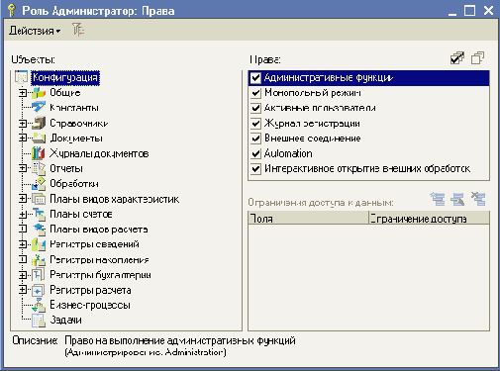The height and width of the screenshot is (371, 500).
Task: Click the Журналы документов icon
Action: point(39,153)
